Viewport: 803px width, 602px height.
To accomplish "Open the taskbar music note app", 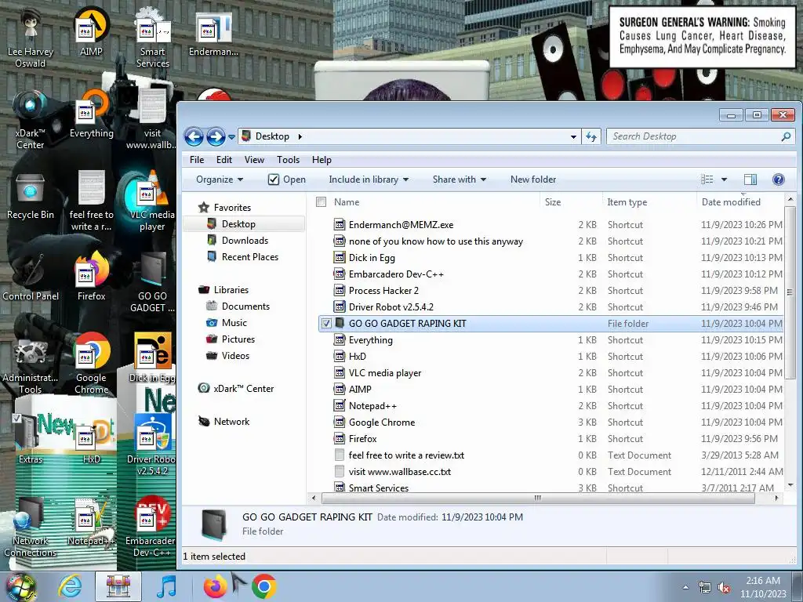I will pos(166,586).
